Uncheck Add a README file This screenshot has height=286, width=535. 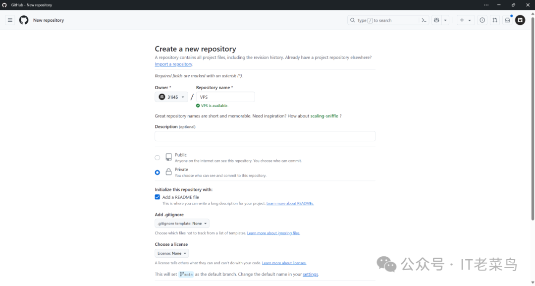click(x=158, y=197)
